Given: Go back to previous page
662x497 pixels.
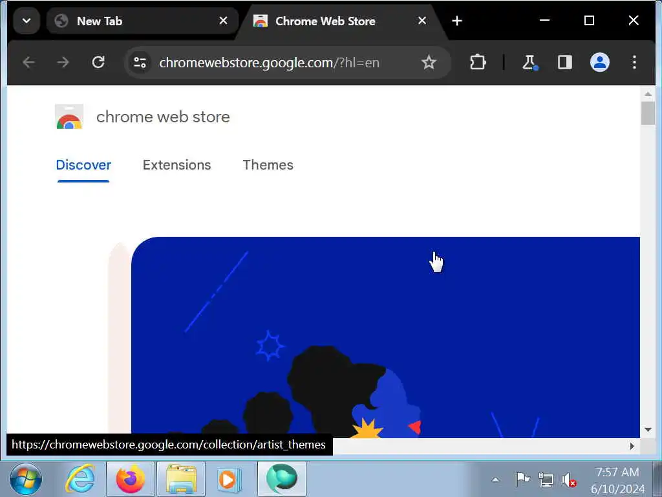Looking at the screenshot, I should click(28, 63).
